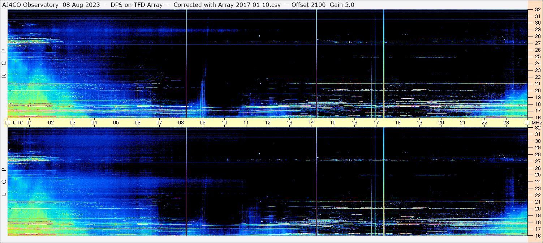This screenshot has height=243, width=543.
Task: Click the '11' hour tick label
Action: [x=246, y=123]
